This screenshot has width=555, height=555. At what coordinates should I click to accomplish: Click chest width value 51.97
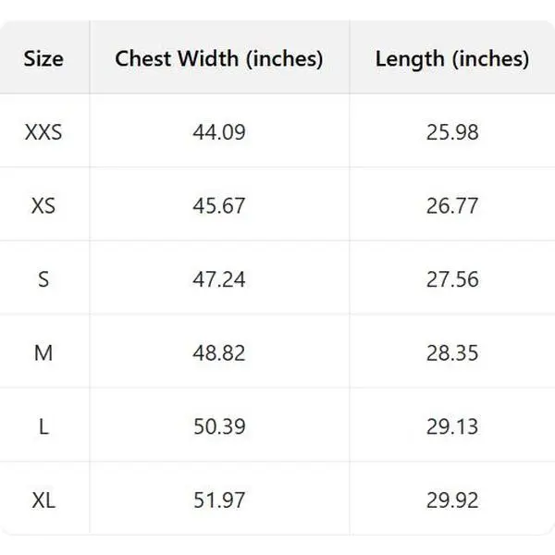219,499
